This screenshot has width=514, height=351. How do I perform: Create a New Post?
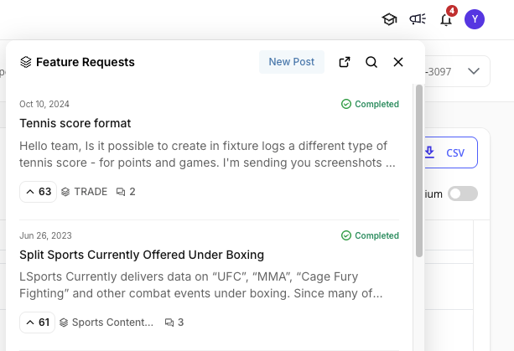tap(291, 62)
